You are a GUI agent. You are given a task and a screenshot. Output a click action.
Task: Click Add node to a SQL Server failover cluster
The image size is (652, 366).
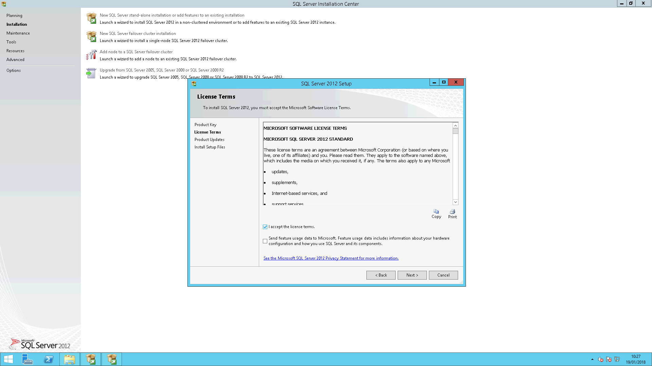click(x=136, y=52)
